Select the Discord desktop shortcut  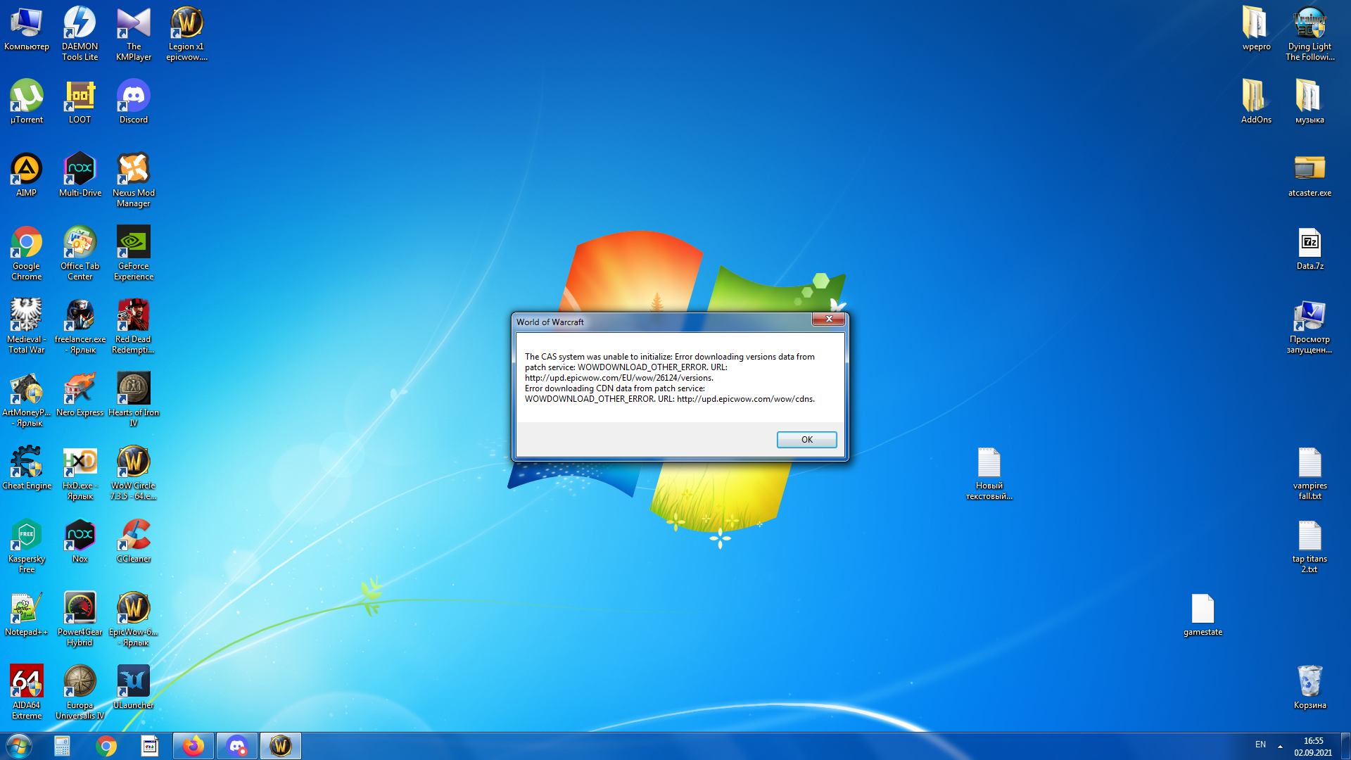pyautogui.click(x=134, y=102)
